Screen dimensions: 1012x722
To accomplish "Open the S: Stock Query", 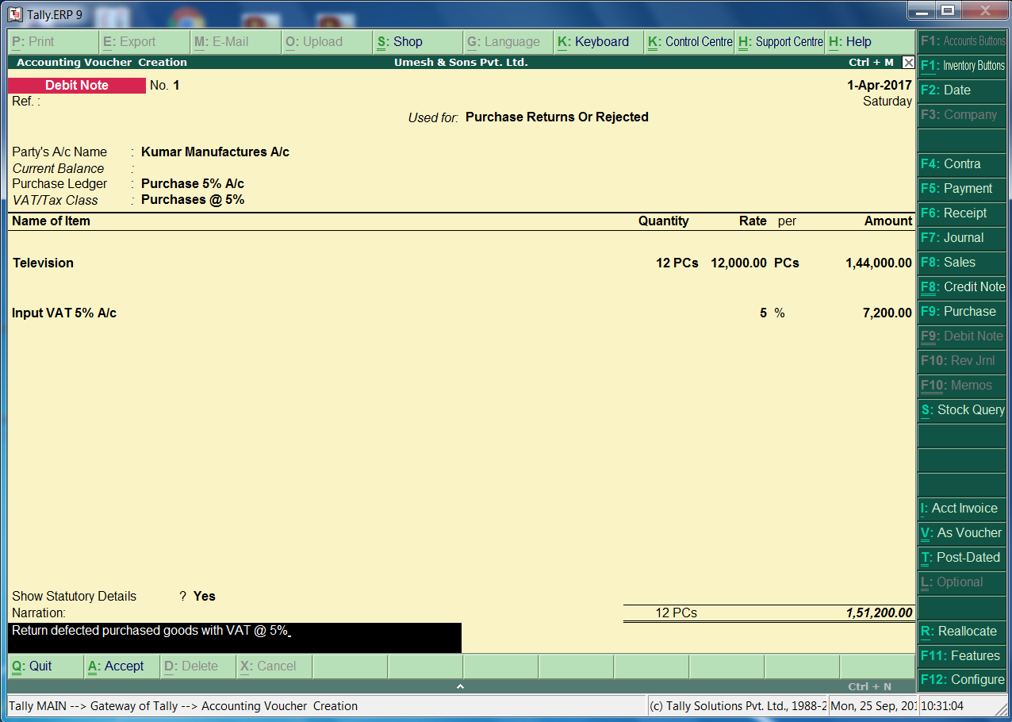I will pos(962,410).
